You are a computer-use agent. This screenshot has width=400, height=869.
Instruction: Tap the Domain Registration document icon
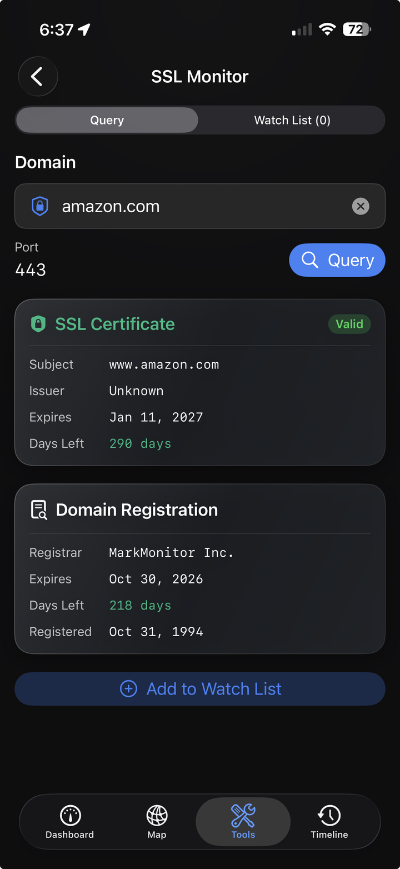tap(38, 510)
